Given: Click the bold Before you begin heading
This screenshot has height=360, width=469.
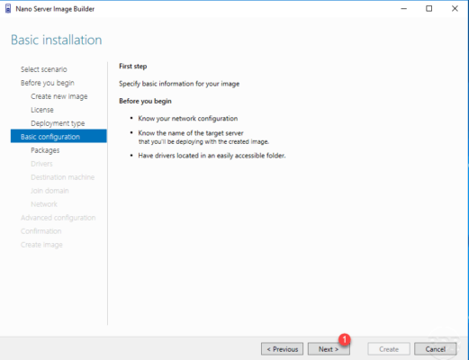Looking at the screenshot, I should (145, 101).
